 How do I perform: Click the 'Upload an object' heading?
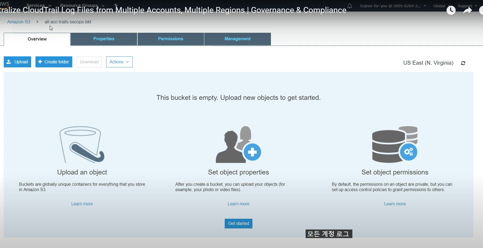(82, 172)
